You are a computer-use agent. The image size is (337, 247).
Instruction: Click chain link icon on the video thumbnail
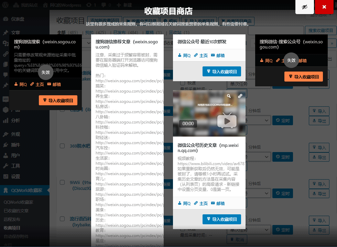(240, 96)
